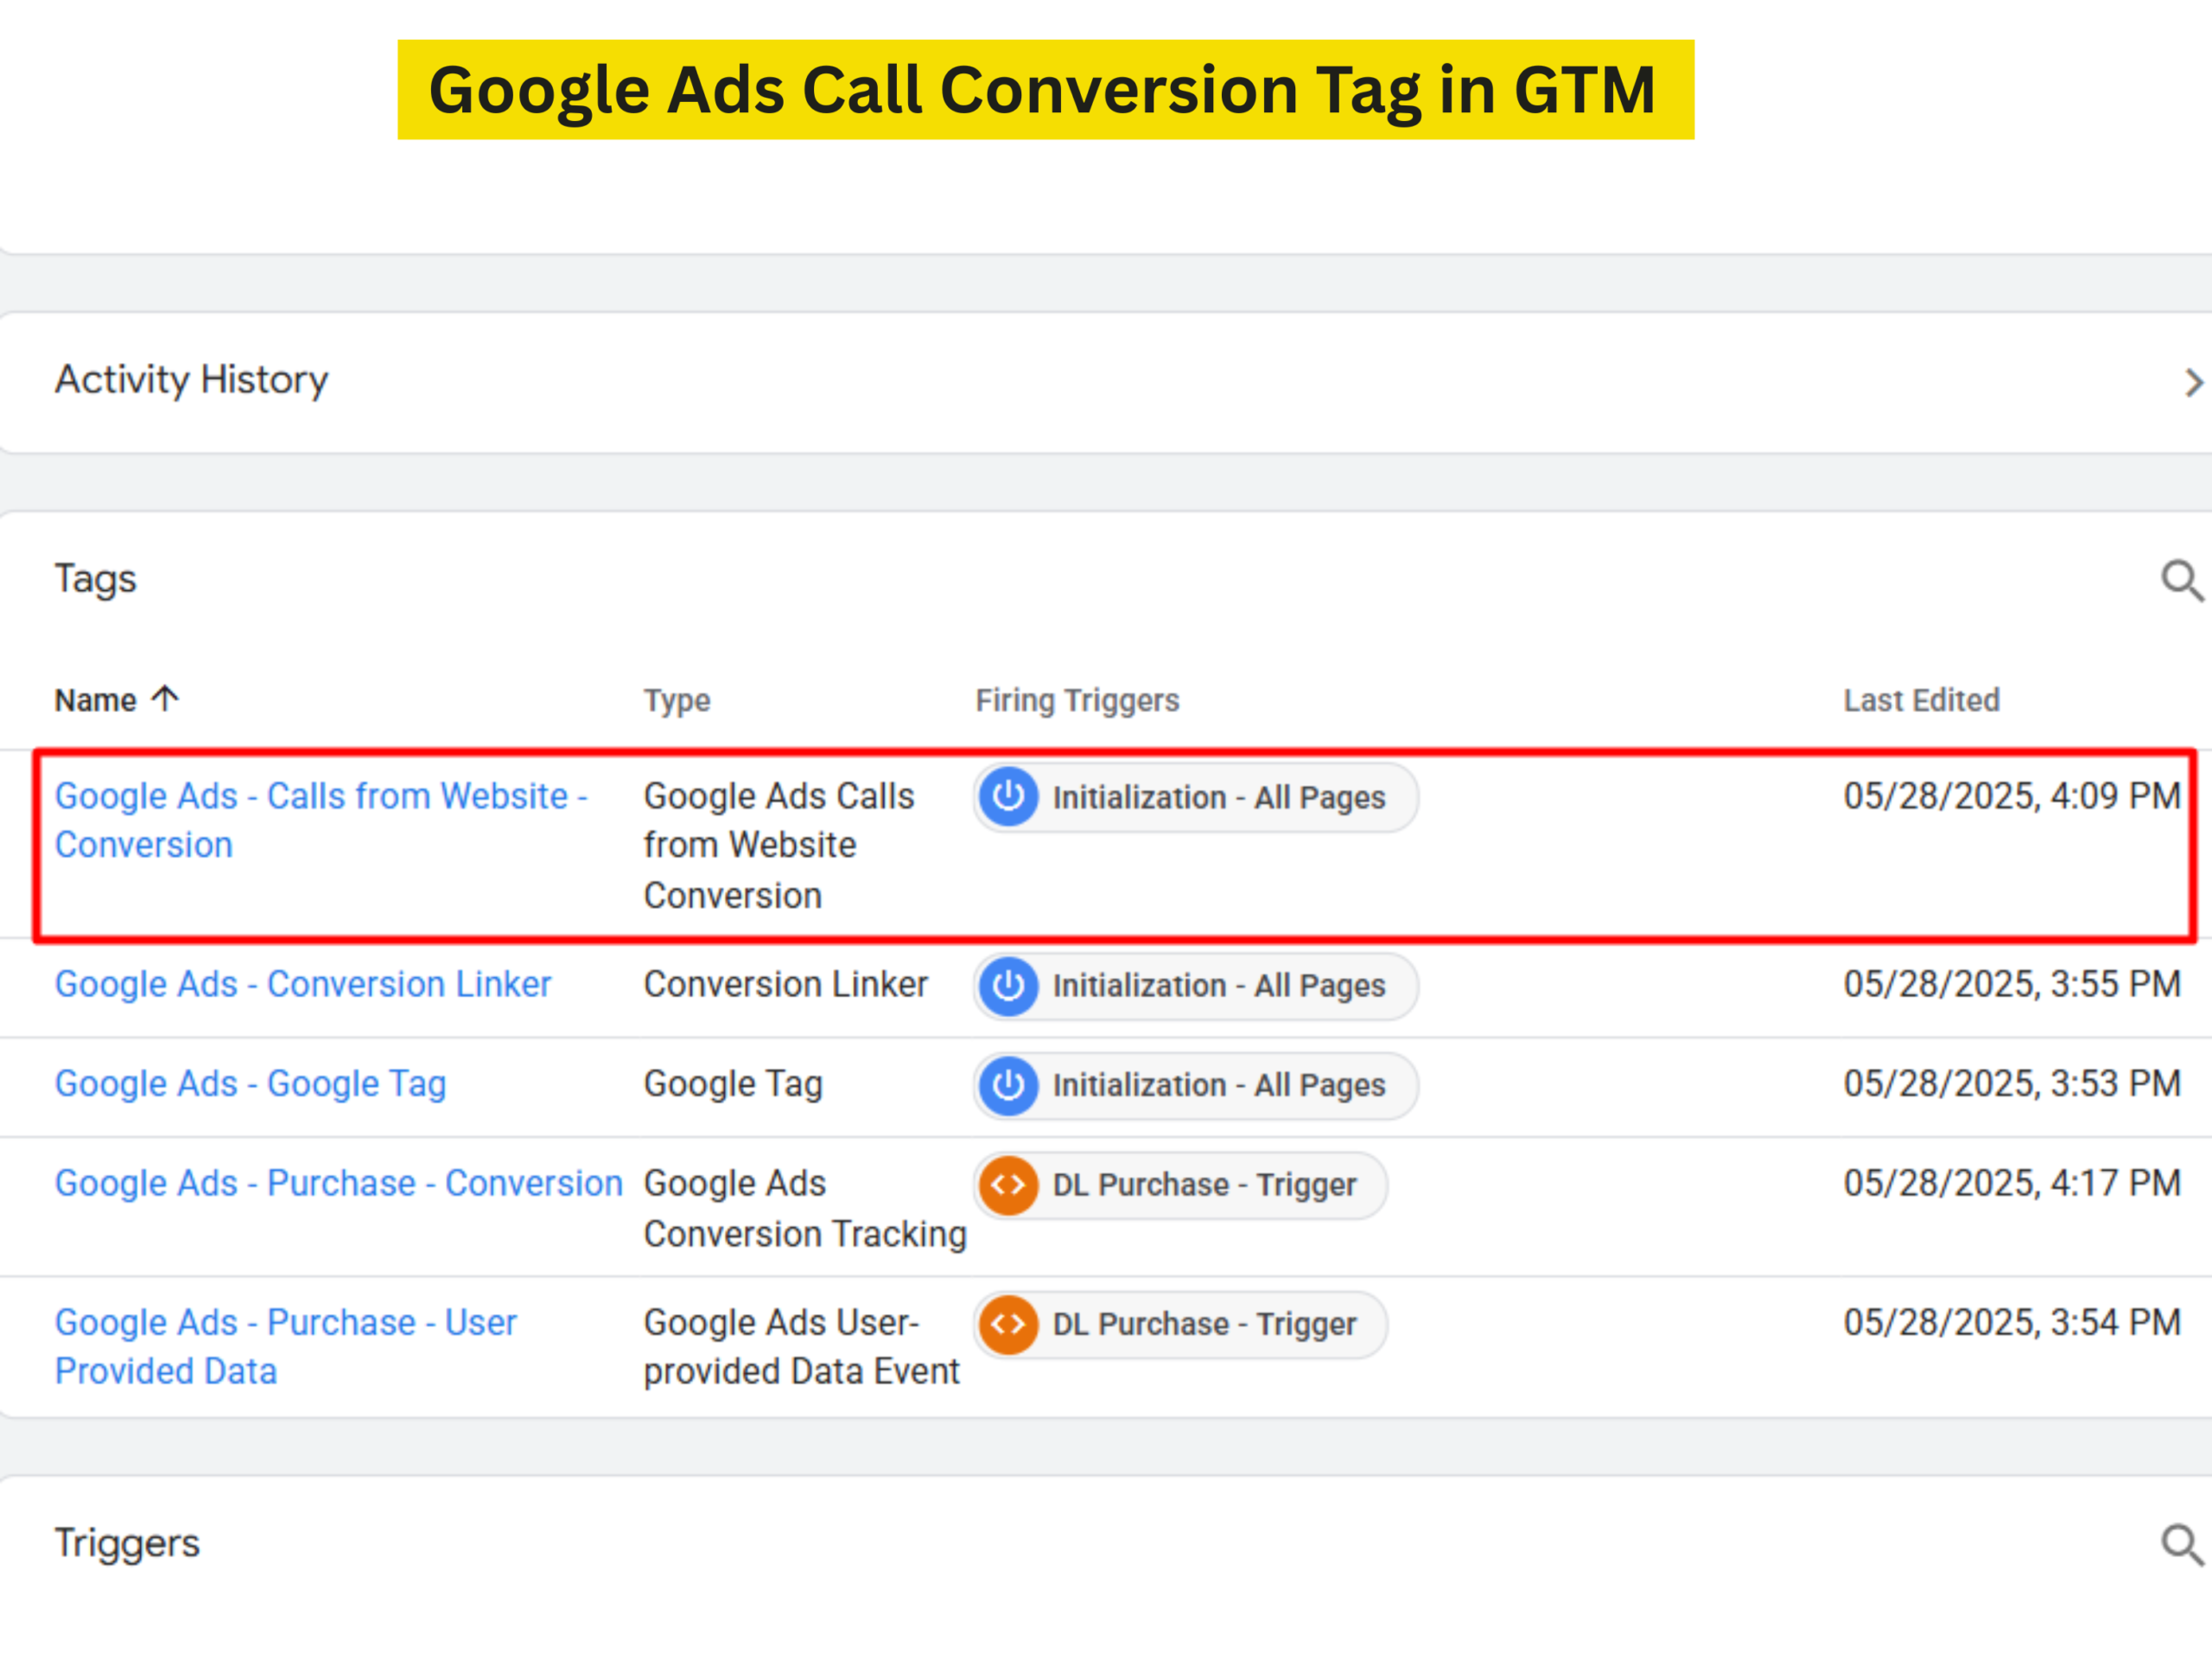The width and height of the screenshot is (2212, 1659).
Task: Click the Firing Triggers column header
Action: coord(1077,700)
